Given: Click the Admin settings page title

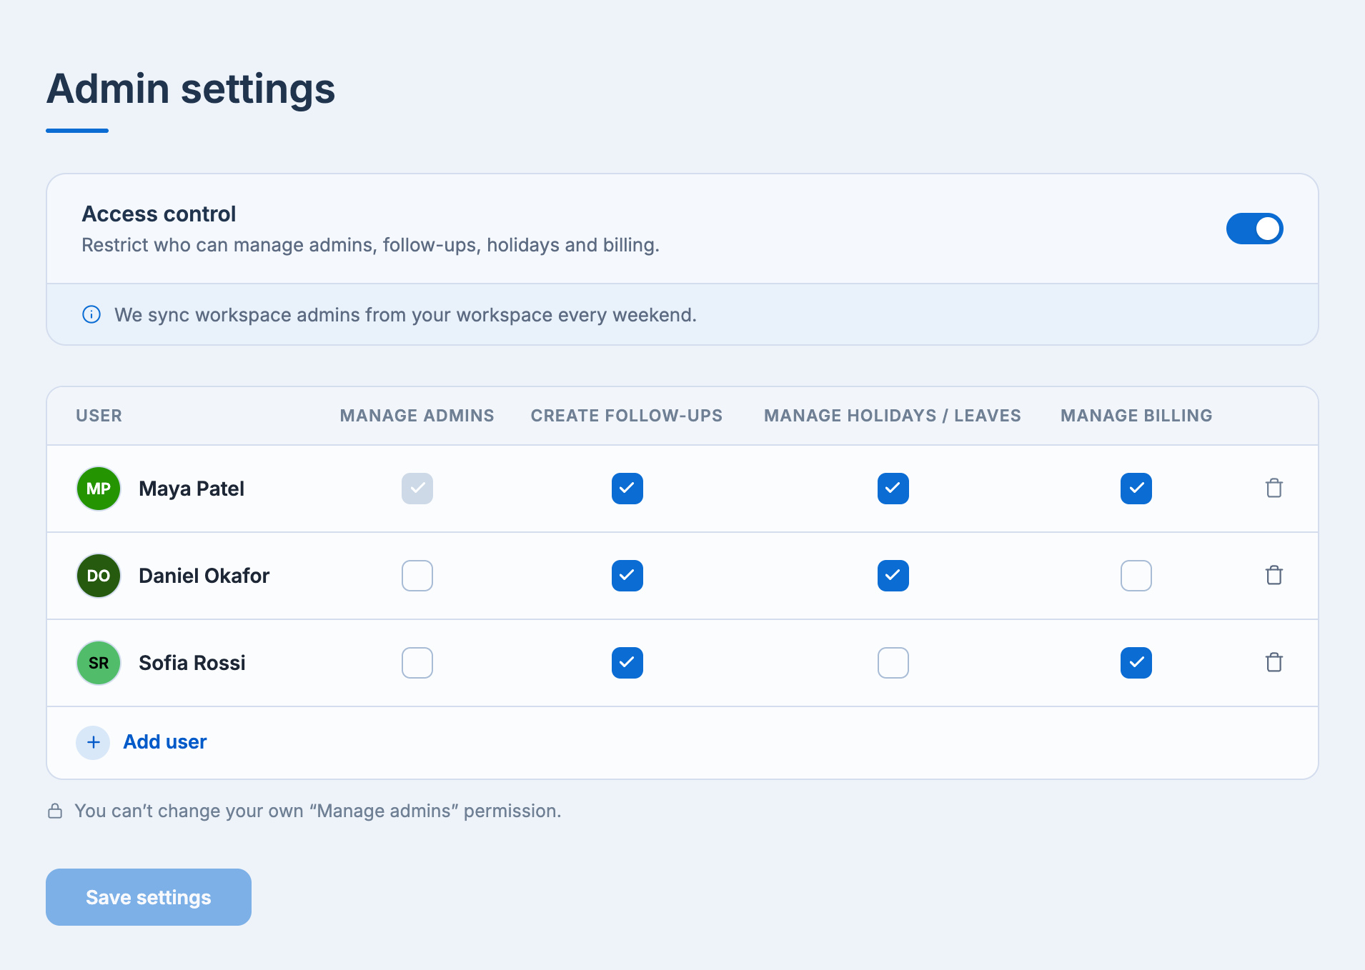Looking at the screenshot, I should [x=191, y=89].
